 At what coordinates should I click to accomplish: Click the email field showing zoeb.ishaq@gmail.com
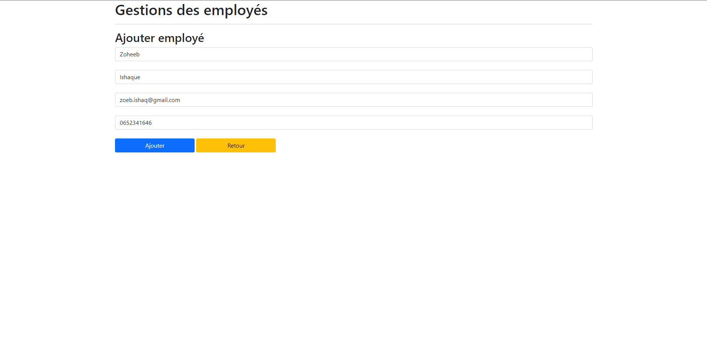pos(353,100)
